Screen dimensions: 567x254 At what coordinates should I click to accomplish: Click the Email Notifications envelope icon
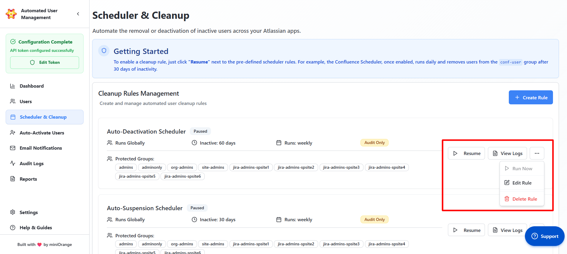pos(13,148)
